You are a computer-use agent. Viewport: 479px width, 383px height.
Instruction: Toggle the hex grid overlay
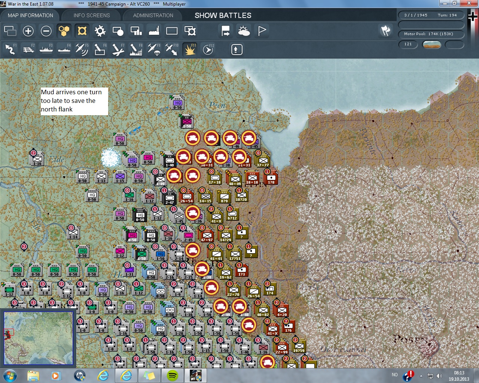pyautogui.click(x=64, y=31)
